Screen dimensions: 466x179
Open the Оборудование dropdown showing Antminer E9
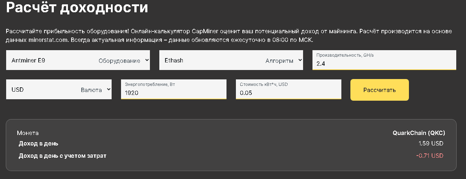point(78,60)
